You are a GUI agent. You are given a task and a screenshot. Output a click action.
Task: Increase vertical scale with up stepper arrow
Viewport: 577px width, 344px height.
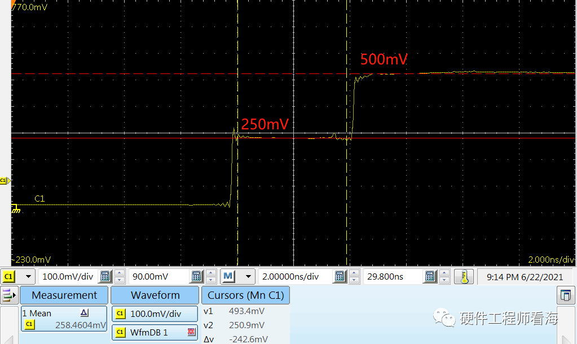click(x=119, y=273)
